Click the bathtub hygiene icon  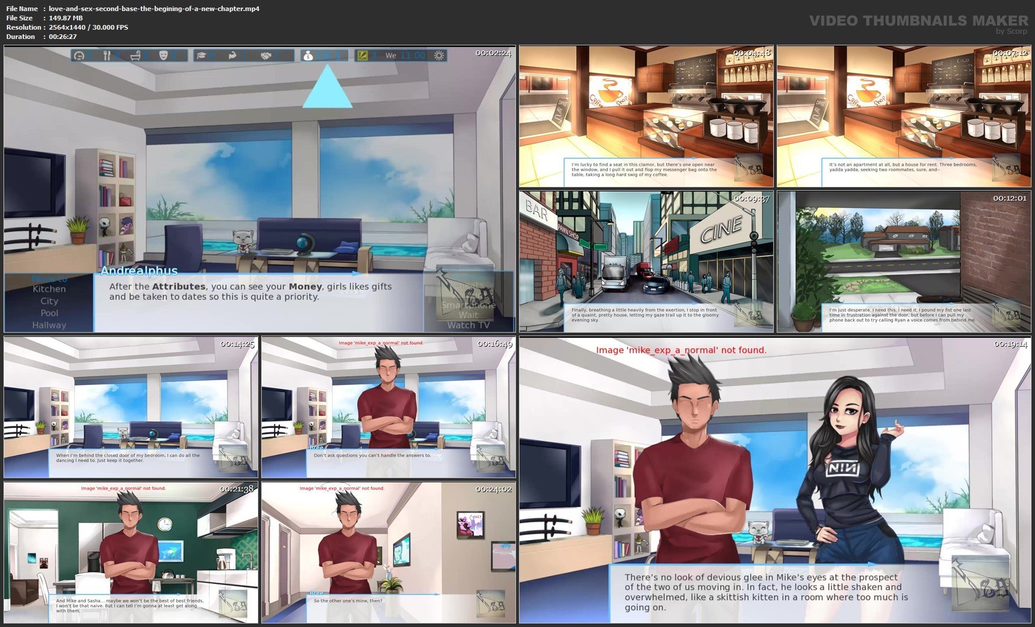click(136, 56)
